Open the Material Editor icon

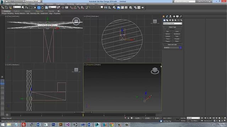coord(131,7)
